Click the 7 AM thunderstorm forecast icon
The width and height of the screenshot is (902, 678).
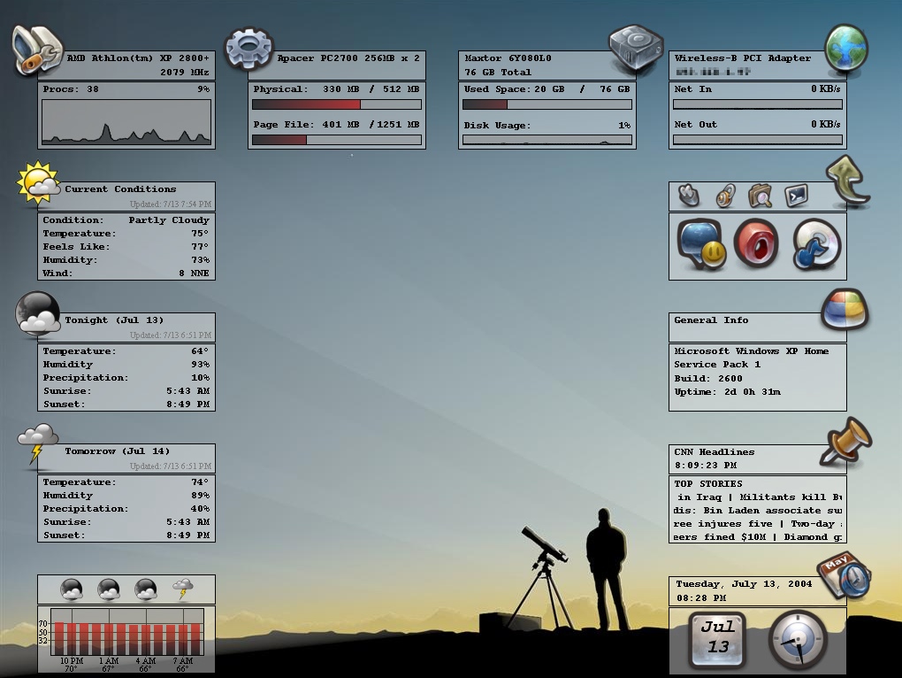pyautogui.click(x=183, y=589)
